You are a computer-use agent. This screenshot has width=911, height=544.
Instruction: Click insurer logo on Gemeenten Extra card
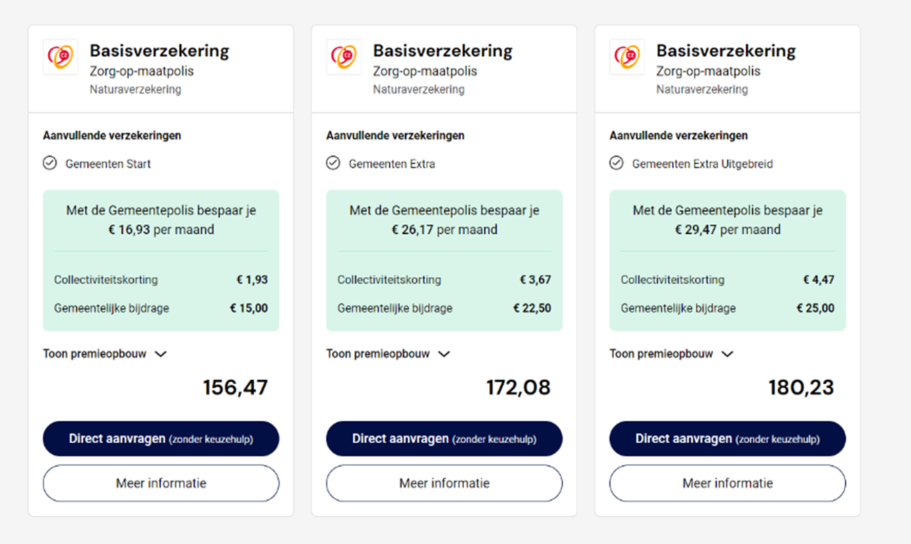(344, 57)
